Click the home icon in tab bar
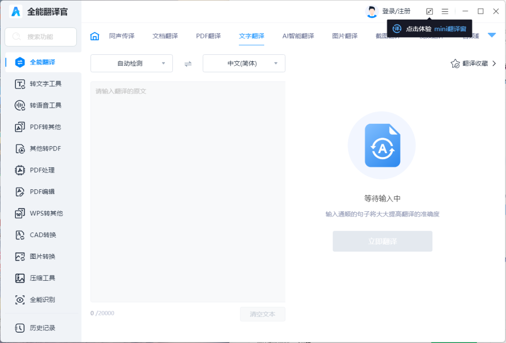The height and width of the screenshot is (343, 506). 95,36
